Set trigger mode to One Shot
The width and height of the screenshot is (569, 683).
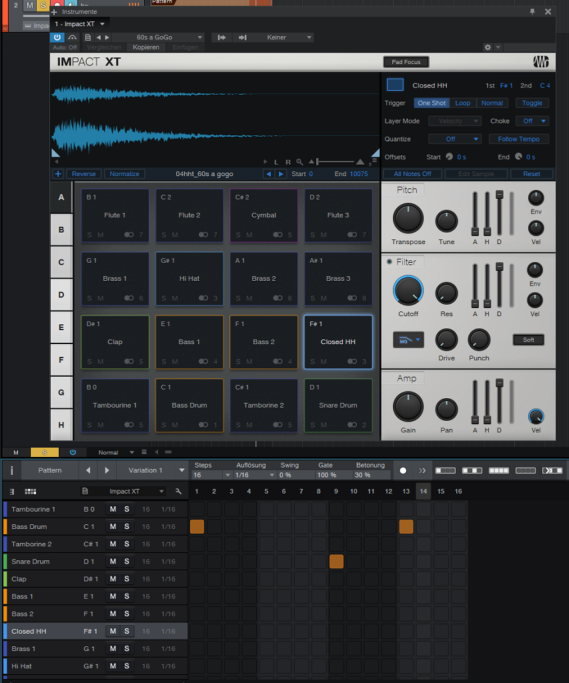coord(432,103)
